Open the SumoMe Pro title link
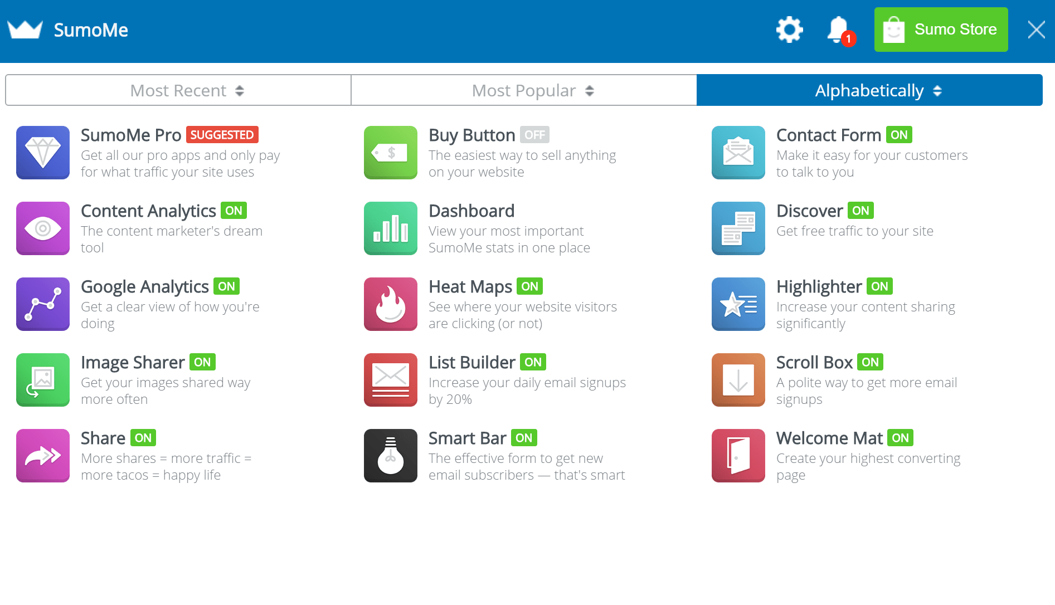This screenshot has height=605, width=1055. coord(131,135)
